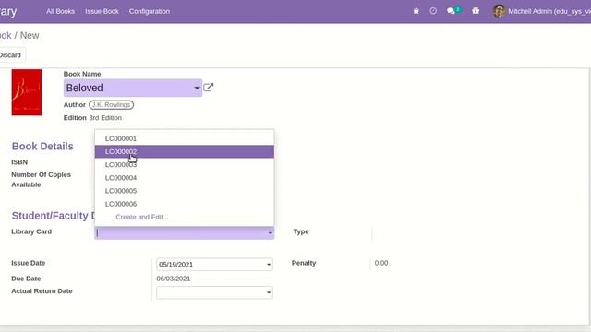The height and width of the screenshot is (332, 591).
Task: Click the Book Details heading
Action: click(42, 147)
